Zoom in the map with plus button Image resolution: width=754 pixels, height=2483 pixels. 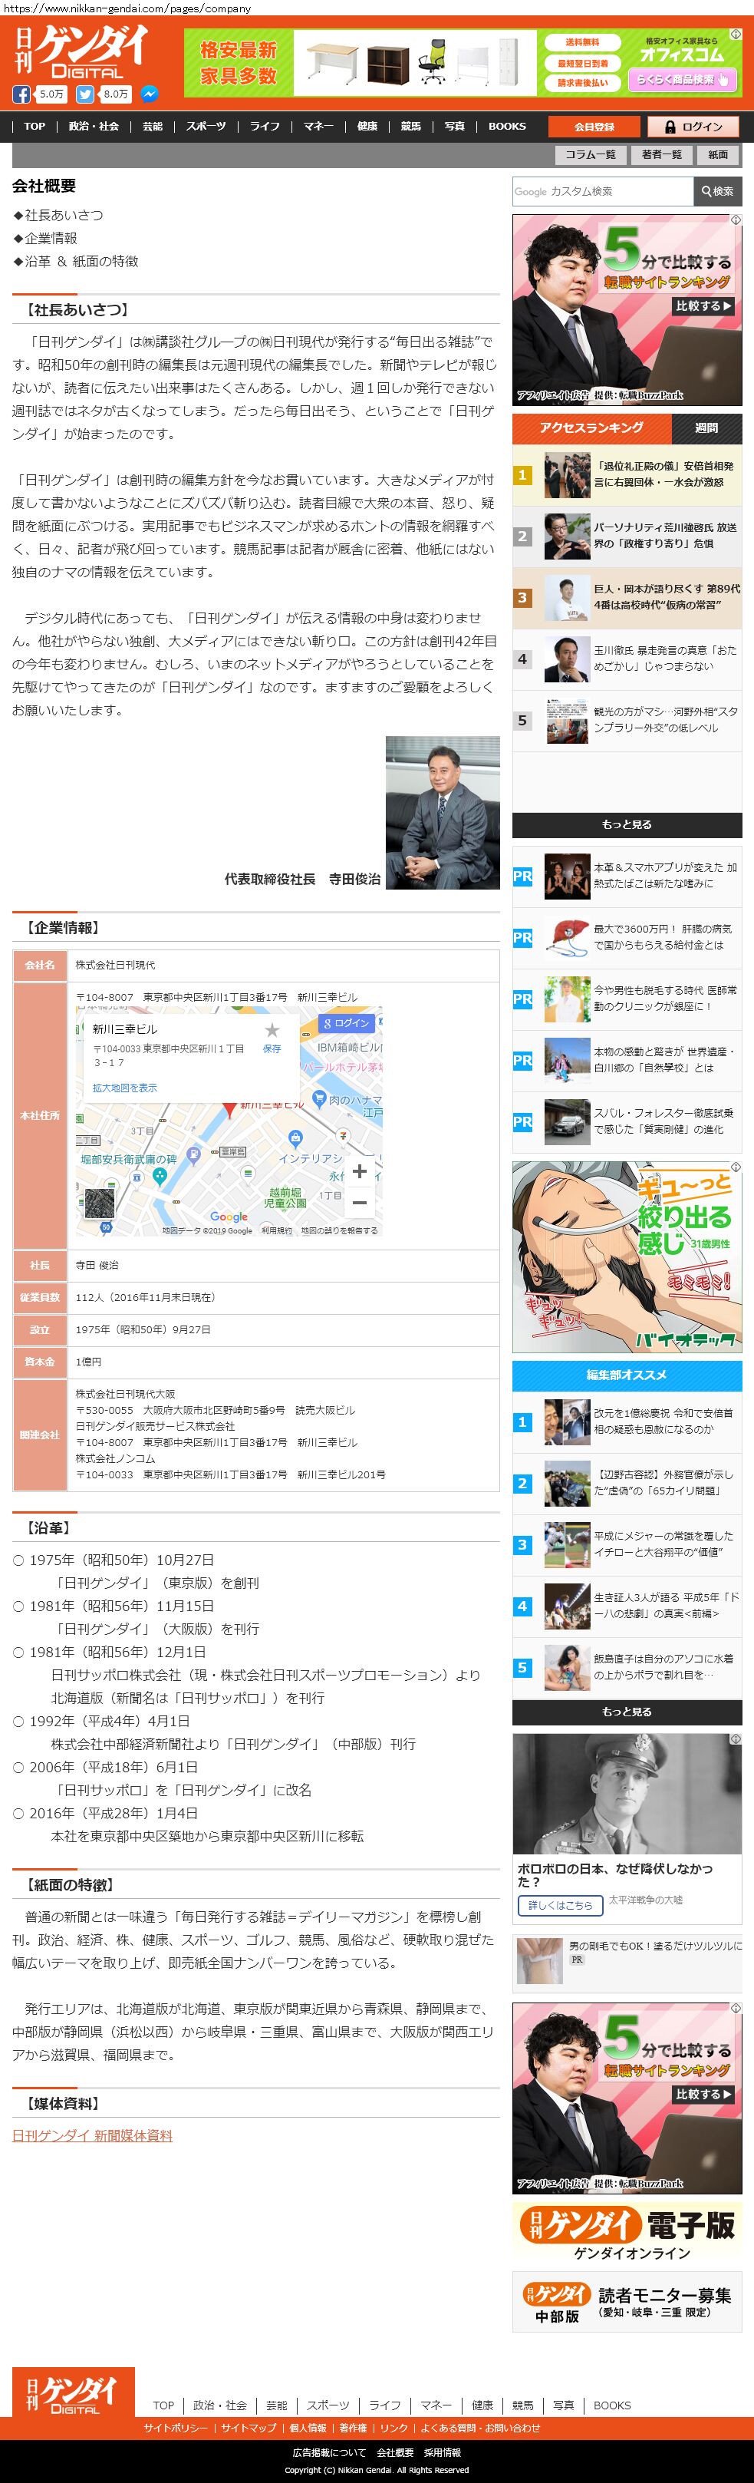(359, 1171)
